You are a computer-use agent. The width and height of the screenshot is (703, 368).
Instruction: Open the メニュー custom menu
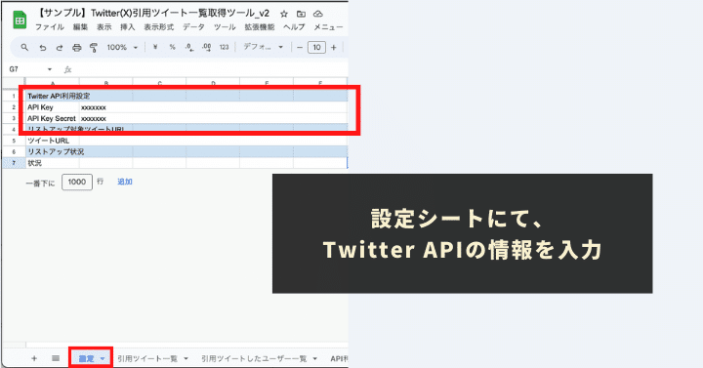pos(328,27)
